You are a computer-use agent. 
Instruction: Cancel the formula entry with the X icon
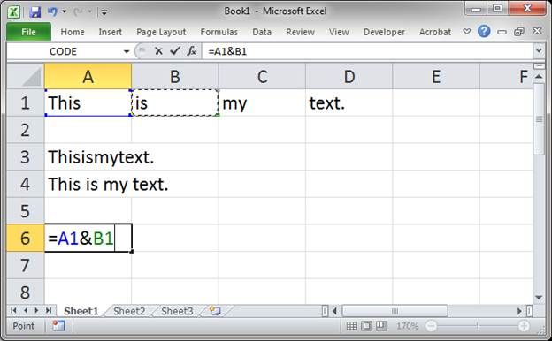click(x=158, y=51)
